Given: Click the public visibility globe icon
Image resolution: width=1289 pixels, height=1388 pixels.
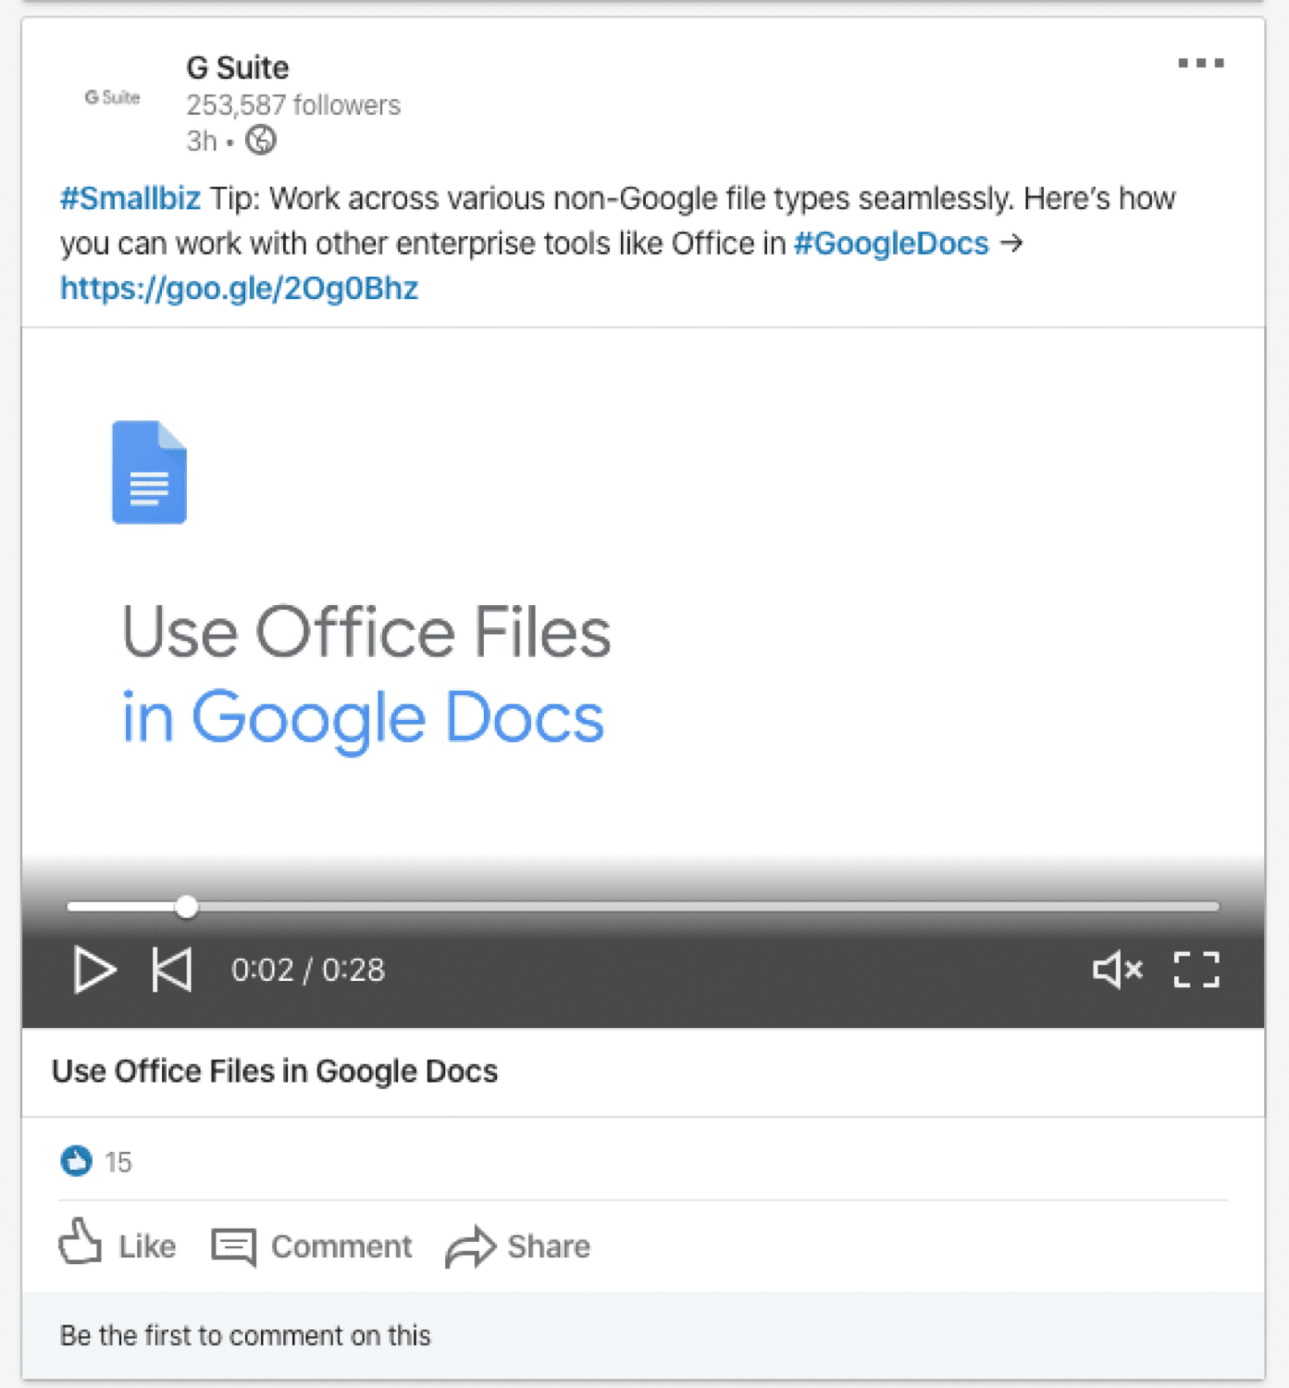Looking at the screenshot, I should pos(261,141).
